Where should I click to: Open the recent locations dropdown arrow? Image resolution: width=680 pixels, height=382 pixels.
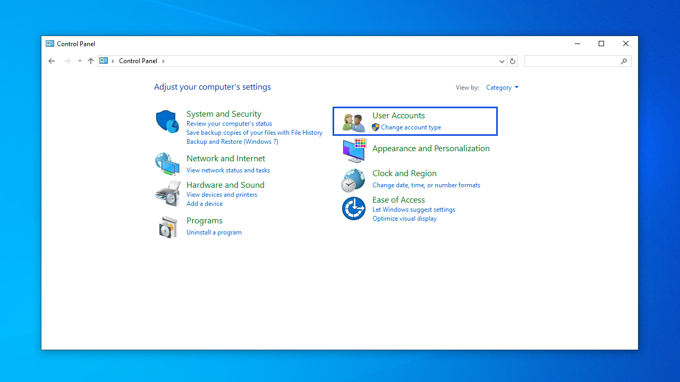click(80, 61)
